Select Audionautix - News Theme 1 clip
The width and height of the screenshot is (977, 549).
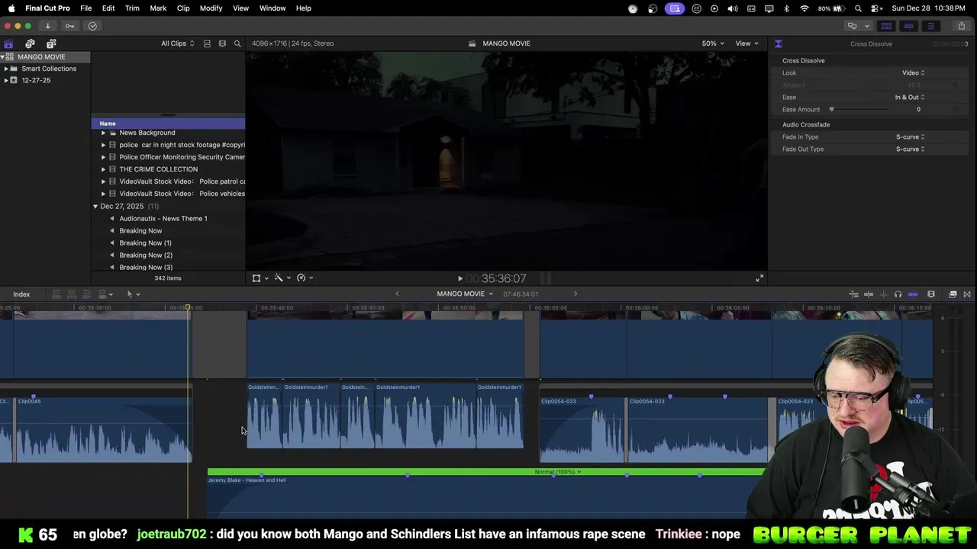[x=163, y=219]
